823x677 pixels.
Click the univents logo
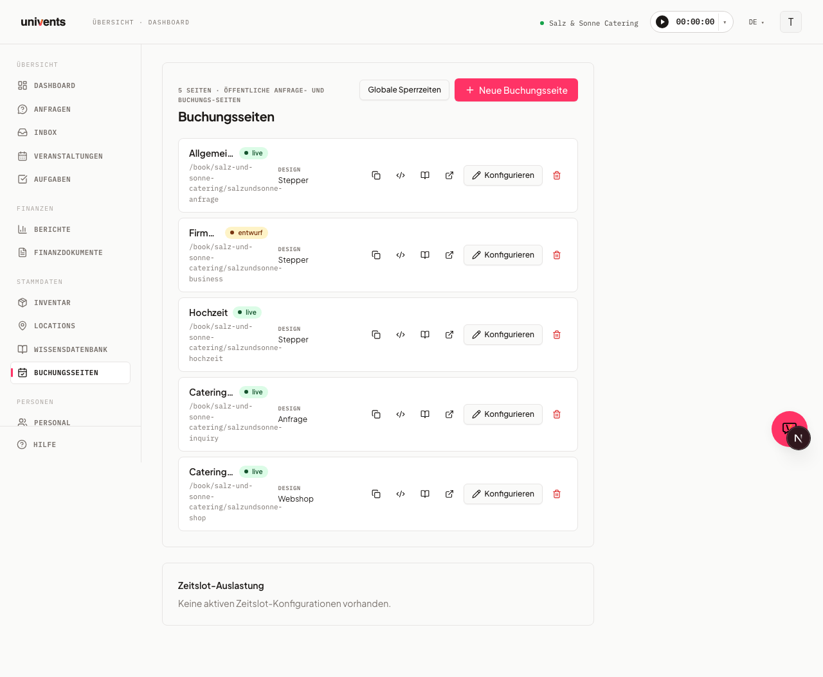click(x=43, y=22)
